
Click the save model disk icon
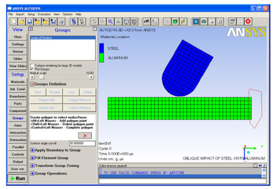(x=29, y=22)
